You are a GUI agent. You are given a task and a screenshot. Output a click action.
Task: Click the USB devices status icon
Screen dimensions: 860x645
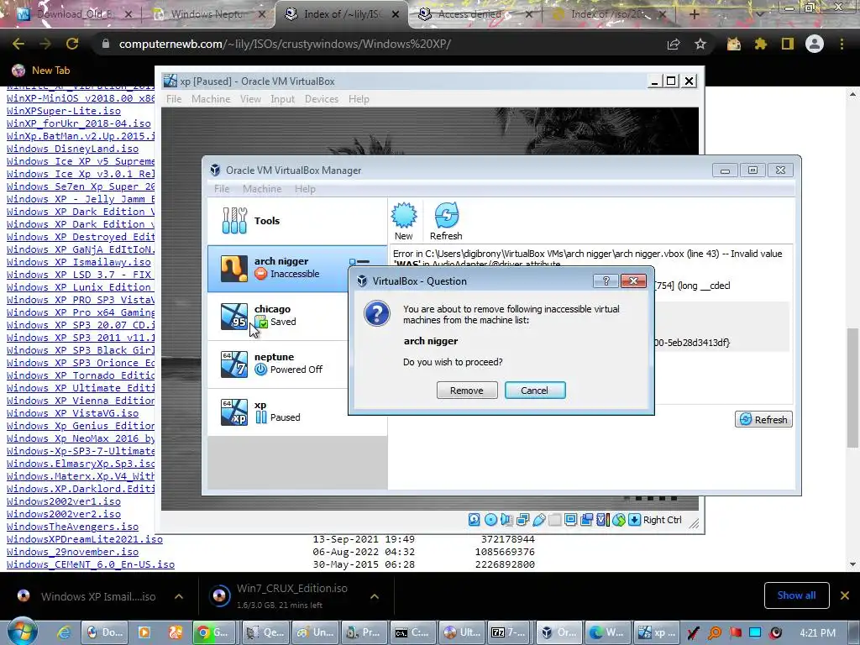click(x=538, y=519)
